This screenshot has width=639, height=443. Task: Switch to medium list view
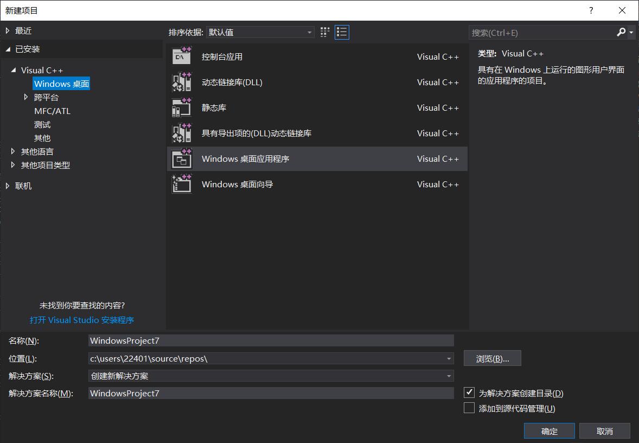342,32
